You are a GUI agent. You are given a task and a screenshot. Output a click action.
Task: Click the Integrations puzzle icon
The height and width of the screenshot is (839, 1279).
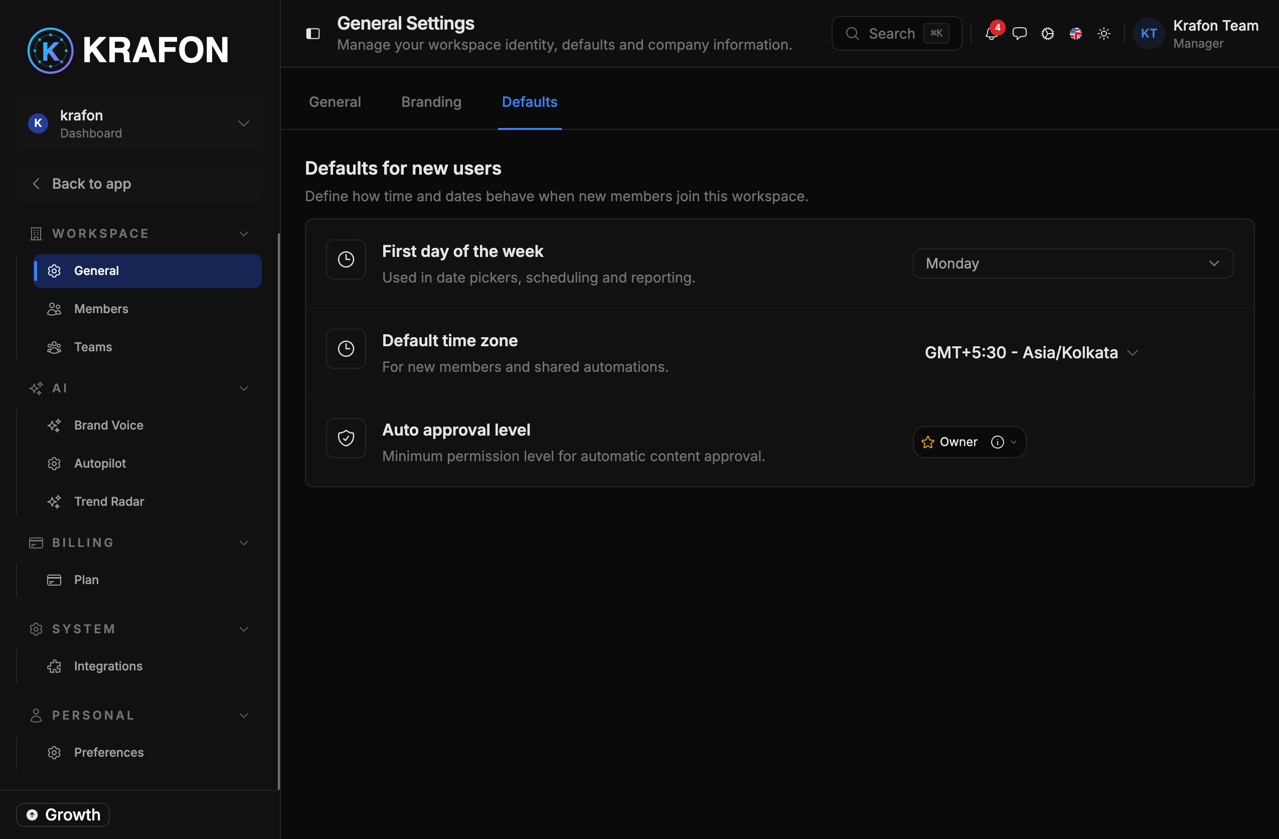point(54,666)
